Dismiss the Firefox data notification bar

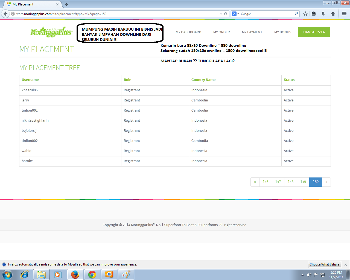pyautogui.click(x=346, y=265)
